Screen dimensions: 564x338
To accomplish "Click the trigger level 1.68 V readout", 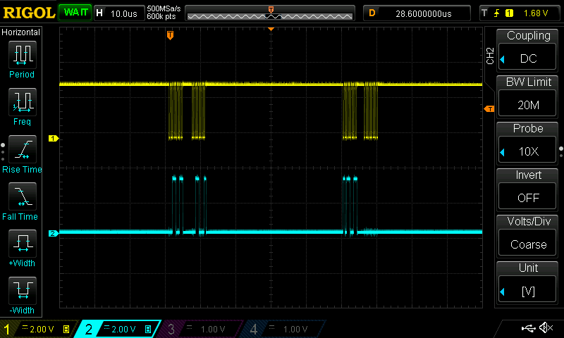I will pyautogui.click(x=536, y=13).
